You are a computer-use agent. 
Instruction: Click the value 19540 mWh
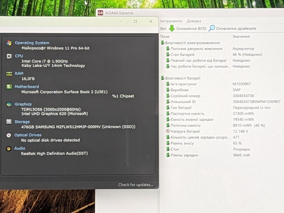[x=243, y=120]
